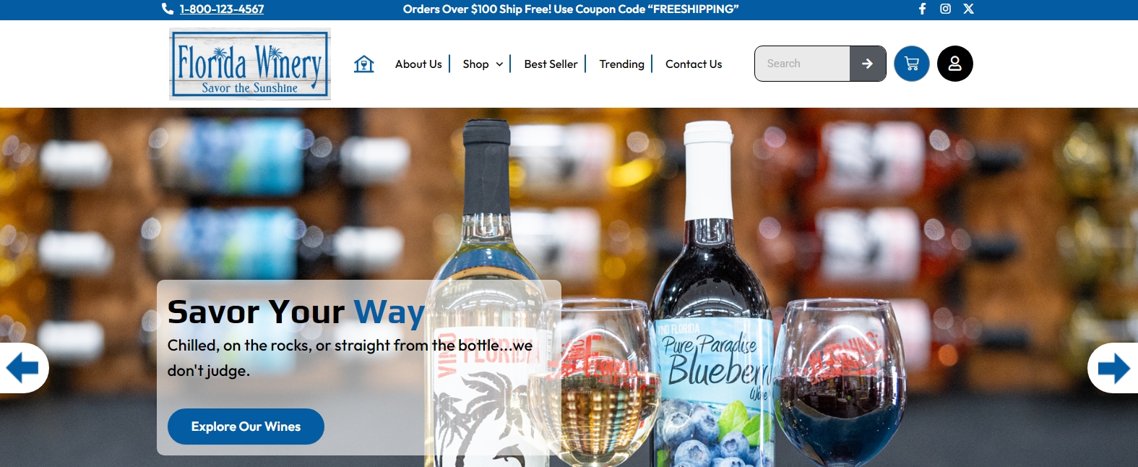
Task: Open the shopping cart
Action: coord(912,64)
